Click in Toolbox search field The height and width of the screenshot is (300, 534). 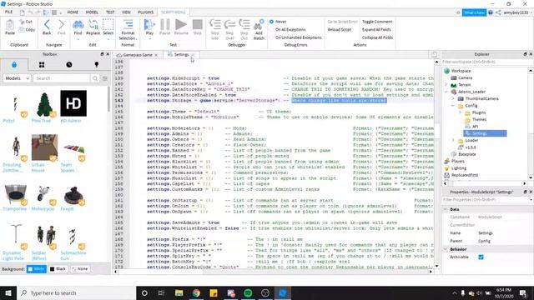(62, 78)
